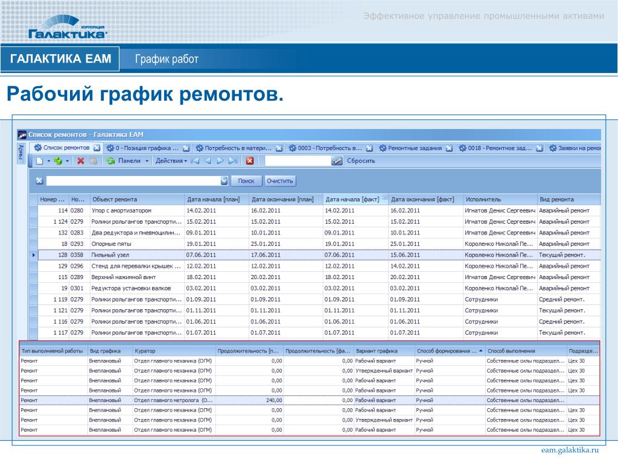
Task: Select the row Пильный узел
Action: coord(315,255)
